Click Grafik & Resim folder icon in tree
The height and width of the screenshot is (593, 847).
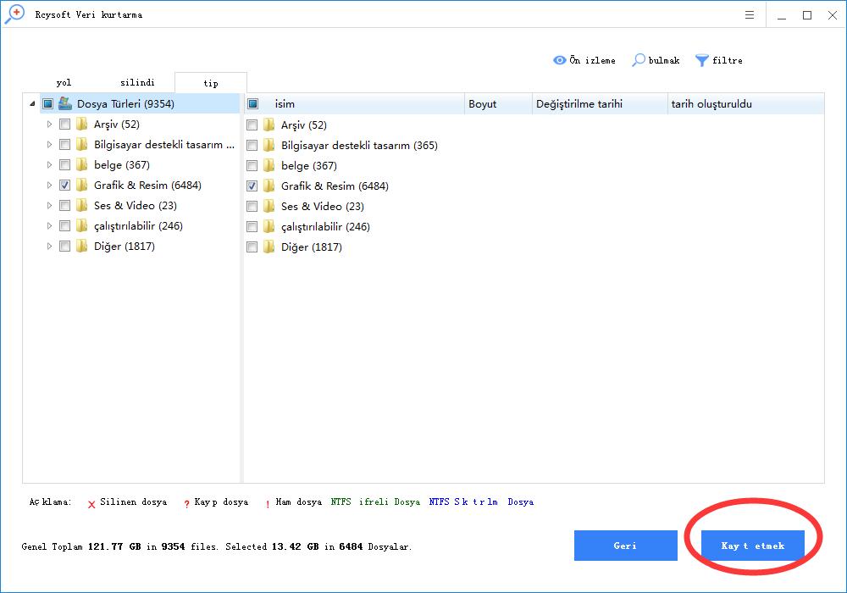coord(81,186)
